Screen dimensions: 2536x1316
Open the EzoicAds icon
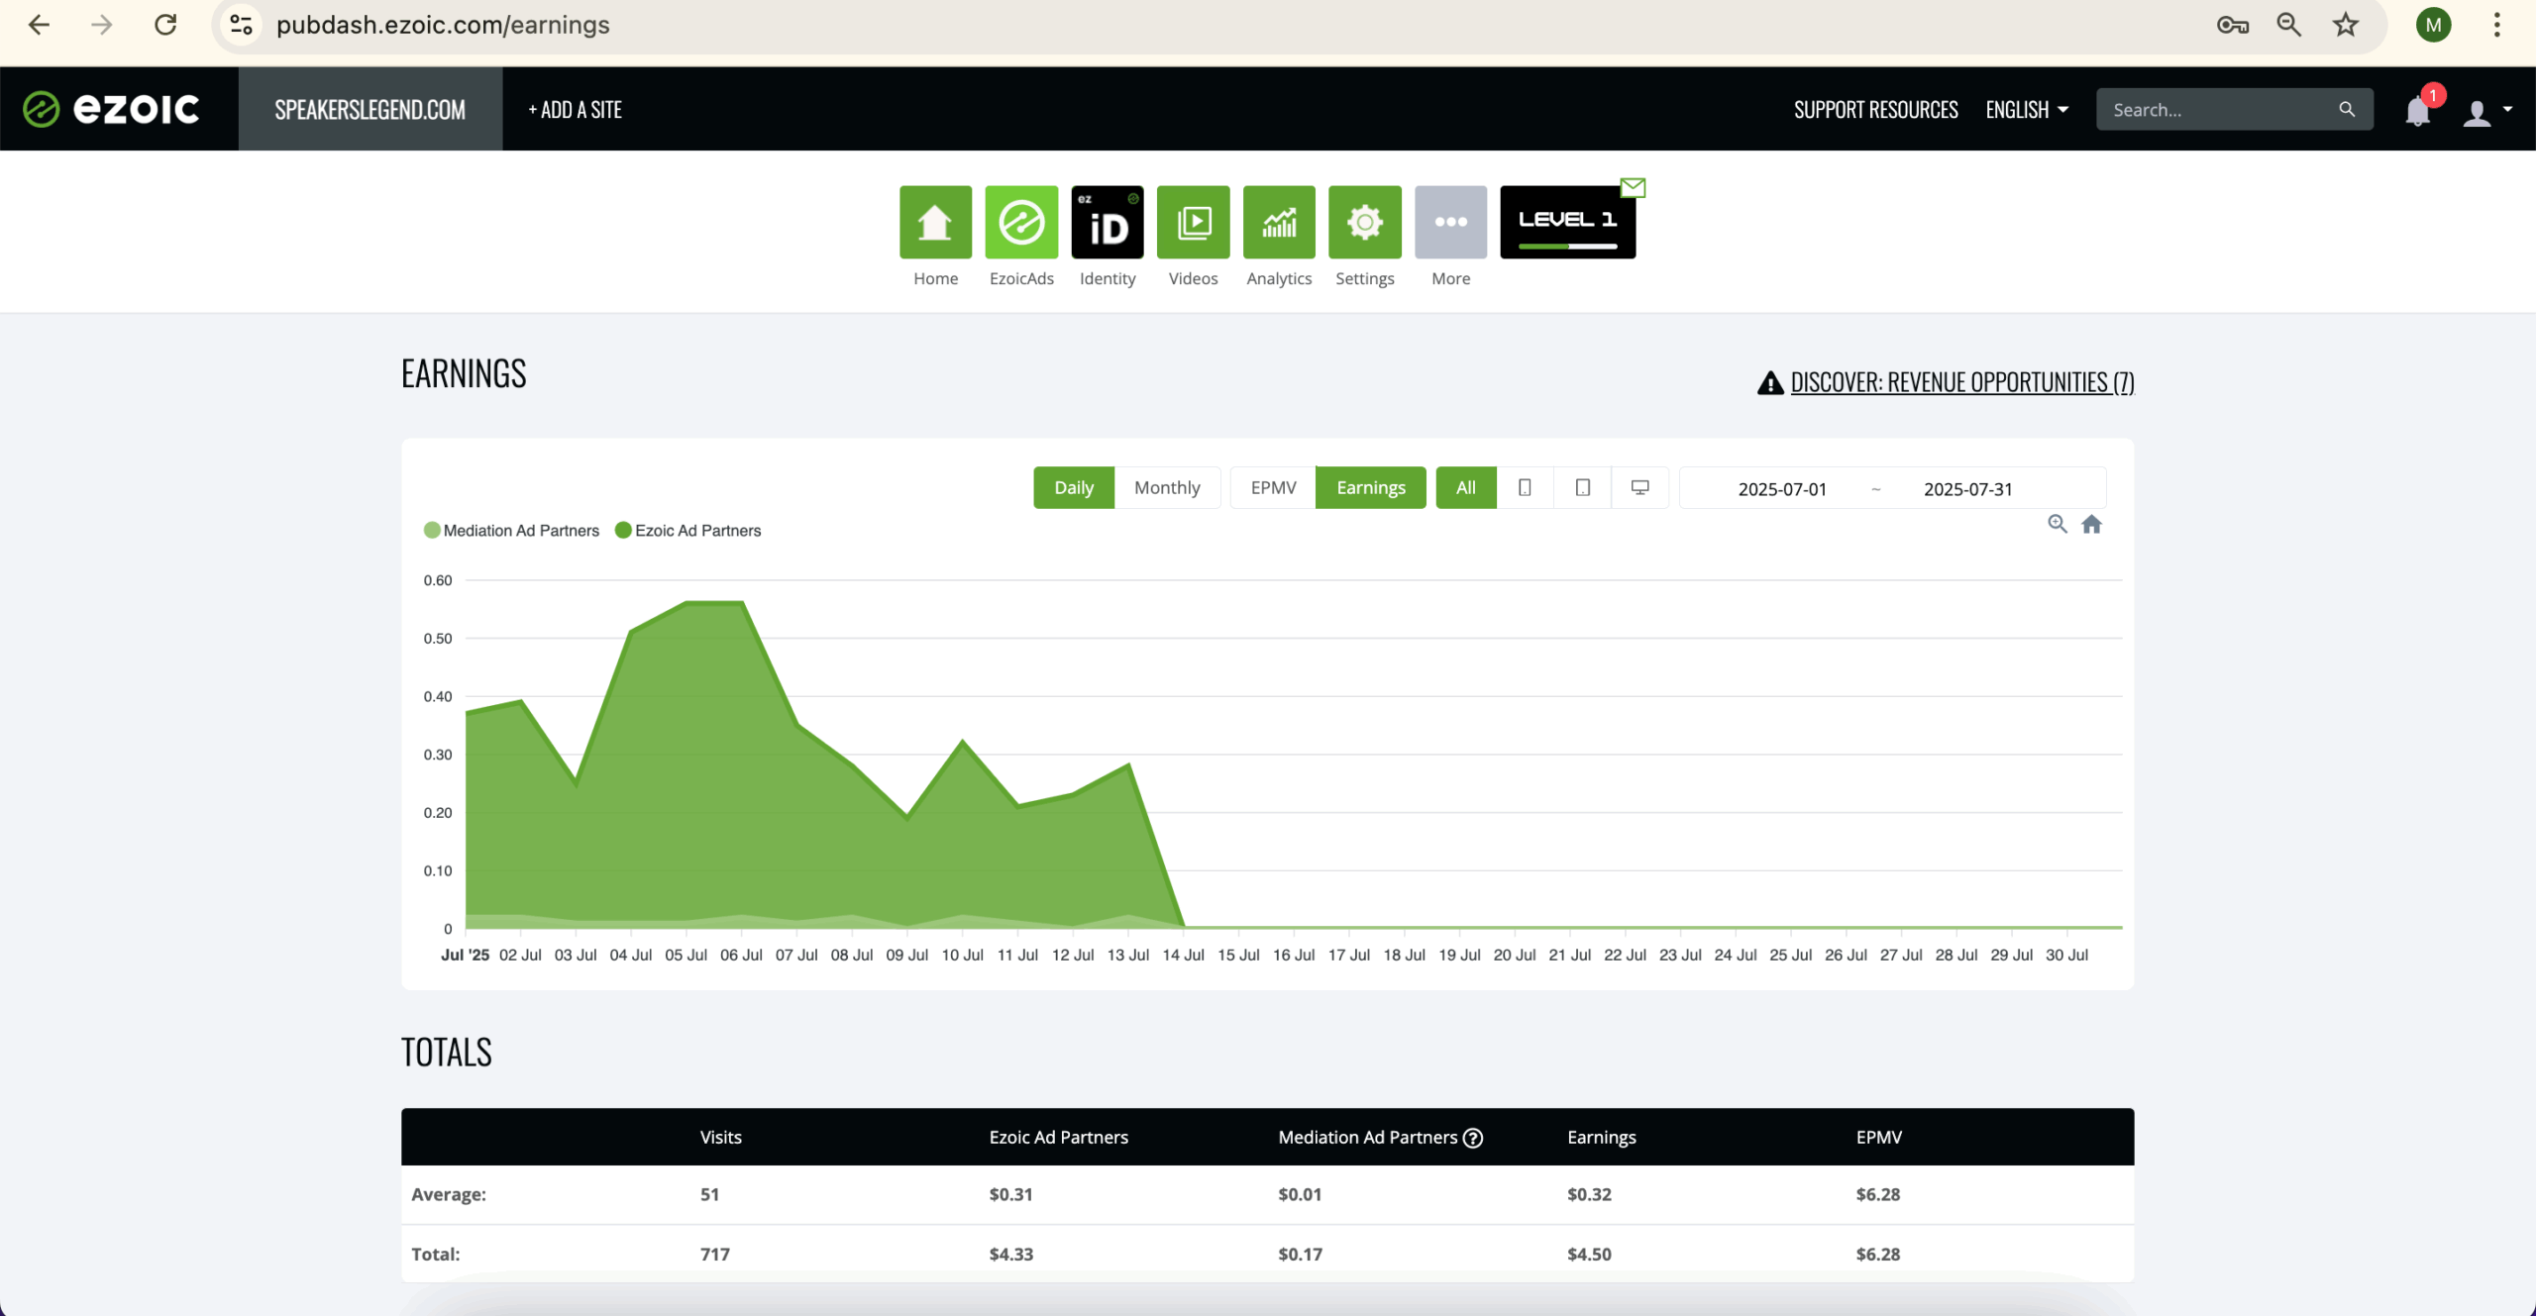(1021, 222)
